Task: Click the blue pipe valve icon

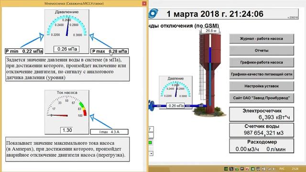Action: click(x=151, y=105)
